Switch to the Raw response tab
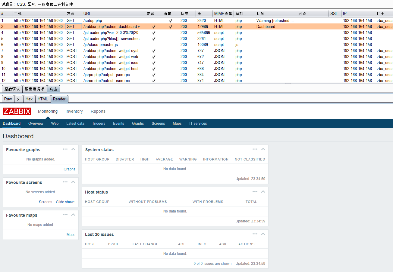The height and width of the screenshot is (272, 393). point(8,99)
